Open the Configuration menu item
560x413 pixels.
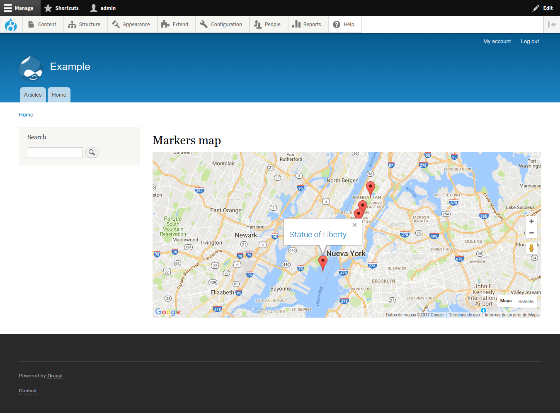pos(221,24)
